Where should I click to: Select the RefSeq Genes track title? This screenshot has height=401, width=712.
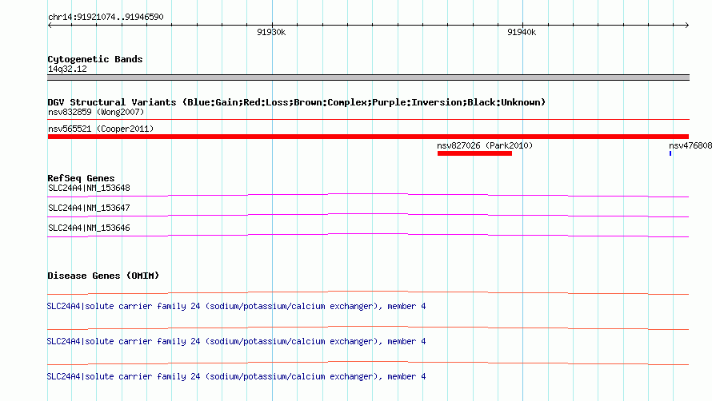point(81,178)
